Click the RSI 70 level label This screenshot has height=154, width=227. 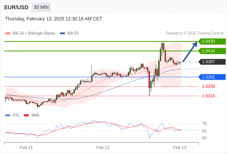[x=204, y=124]
